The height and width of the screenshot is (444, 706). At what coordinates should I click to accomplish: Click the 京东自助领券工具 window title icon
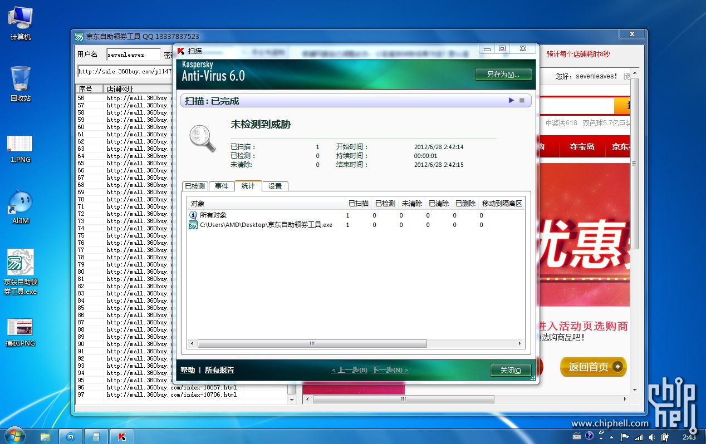tap(80, 36)
